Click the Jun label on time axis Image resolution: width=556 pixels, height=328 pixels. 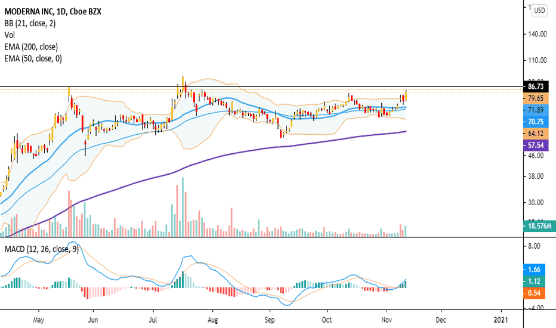(x=92, y=320)
